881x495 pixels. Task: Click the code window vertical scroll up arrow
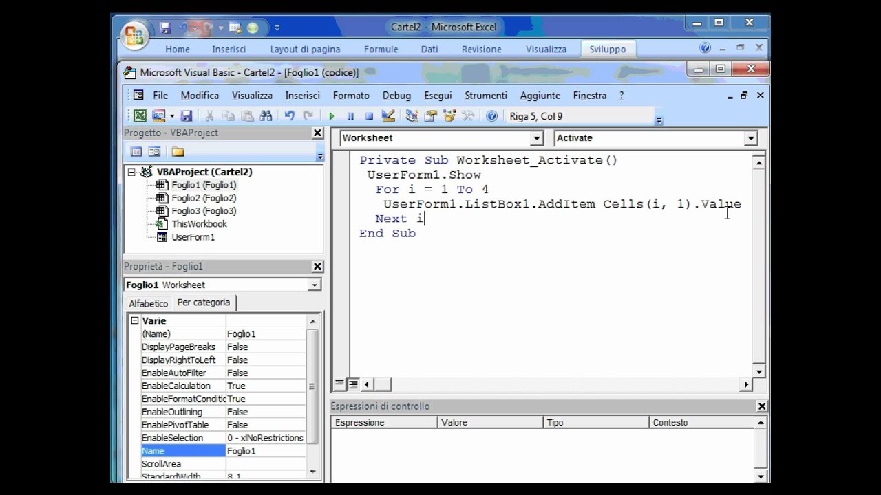[759, 164]
